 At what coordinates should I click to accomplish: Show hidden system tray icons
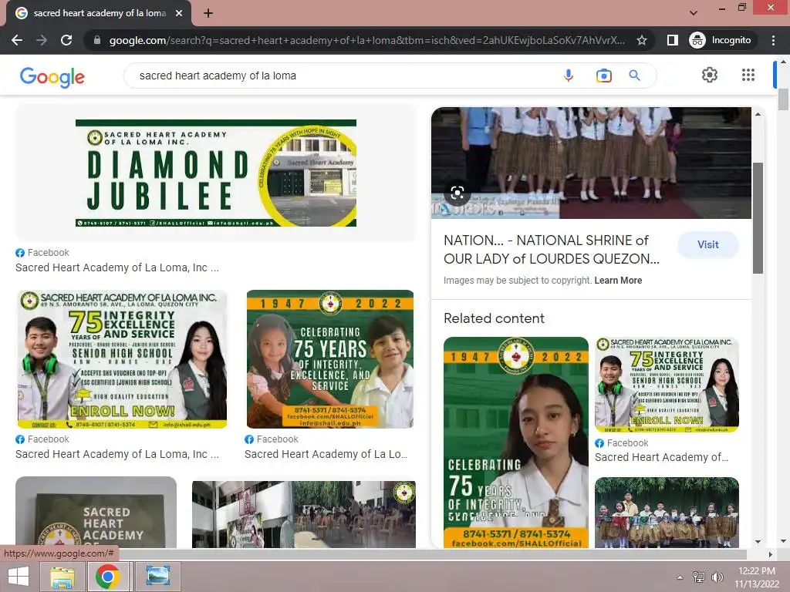[680, 577]
